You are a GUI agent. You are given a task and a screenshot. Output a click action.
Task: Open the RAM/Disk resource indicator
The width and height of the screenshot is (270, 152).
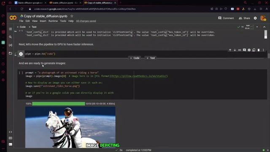point(249,27)
